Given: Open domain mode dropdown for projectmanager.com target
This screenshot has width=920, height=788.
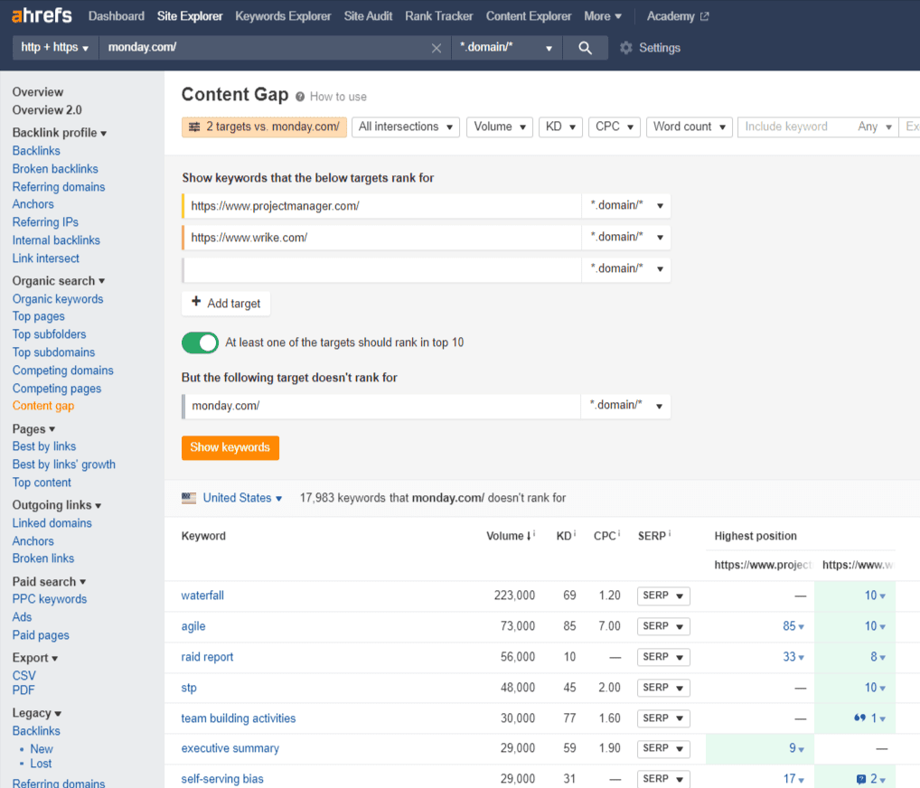Looking at the screenshot, I should (x=626, y=206).
